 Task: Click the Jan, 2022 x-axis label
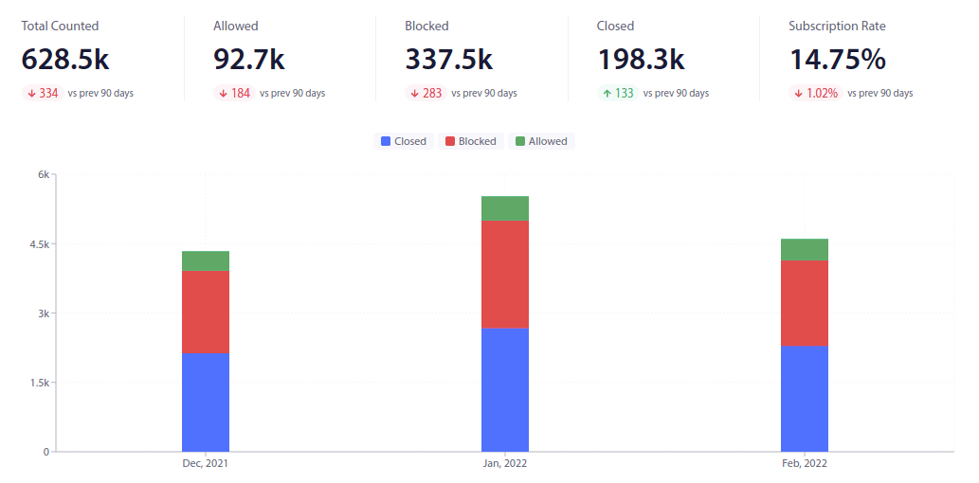504,464
